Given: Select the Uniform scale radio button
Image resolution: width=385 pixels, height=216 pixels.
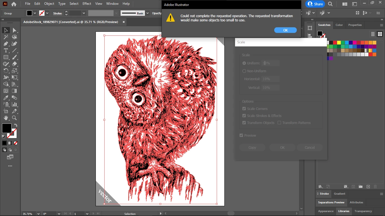Looking at the screenshot, I should point(244,63).
